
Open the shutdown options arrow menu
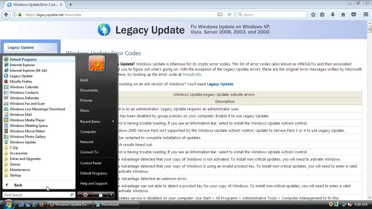click(x=111, y=195)
